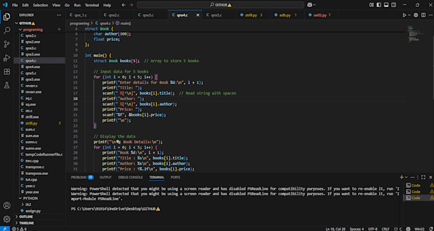This screenshot has width=434, height=231.
Task: Close the qnx4.c editor tab
Action: point(198,15)
